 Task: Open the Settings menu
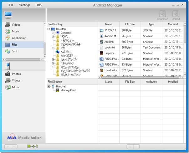coord(25,5)
